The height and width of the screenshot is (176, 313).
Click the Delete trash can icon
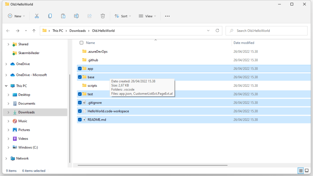pyautogui.click(x=103, y=16)
